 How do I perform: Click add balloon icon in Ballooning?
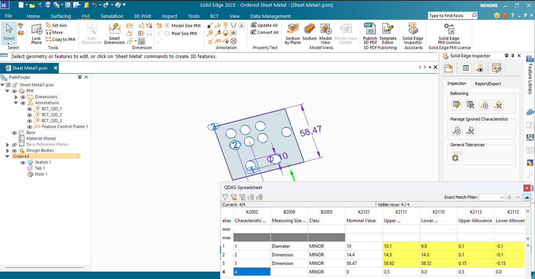click(484, 105)
